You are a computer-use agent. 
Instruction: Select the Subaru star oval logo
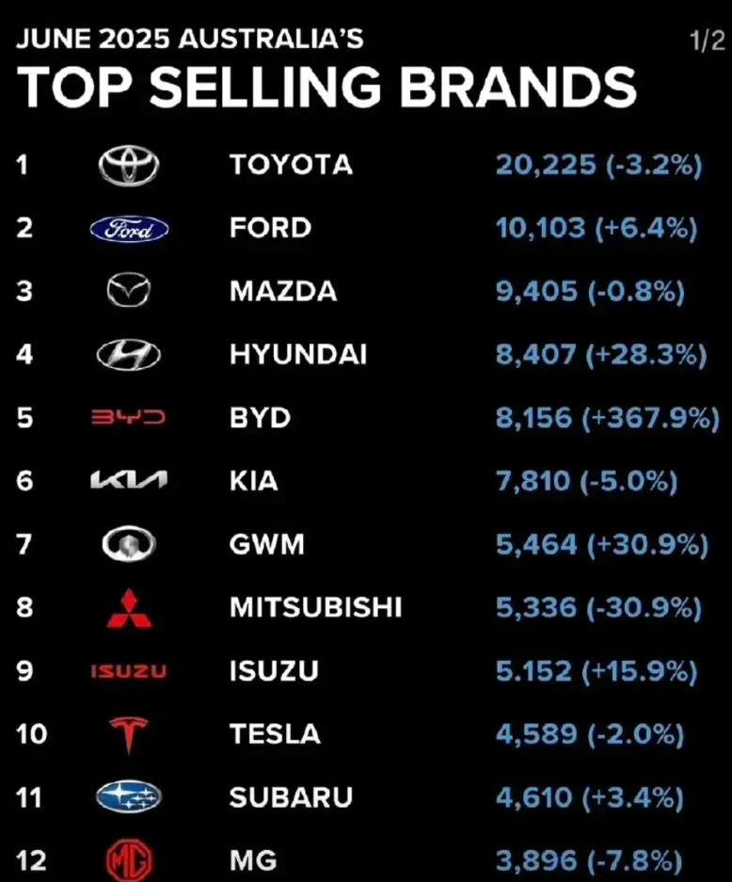coord(129,797)
